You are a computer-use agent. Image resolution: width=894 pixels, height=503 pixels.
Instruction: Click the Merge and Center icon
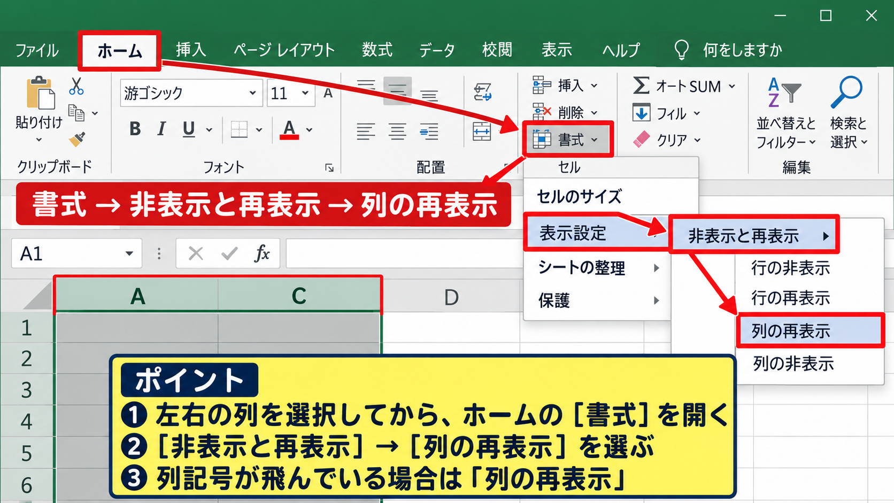482,131
